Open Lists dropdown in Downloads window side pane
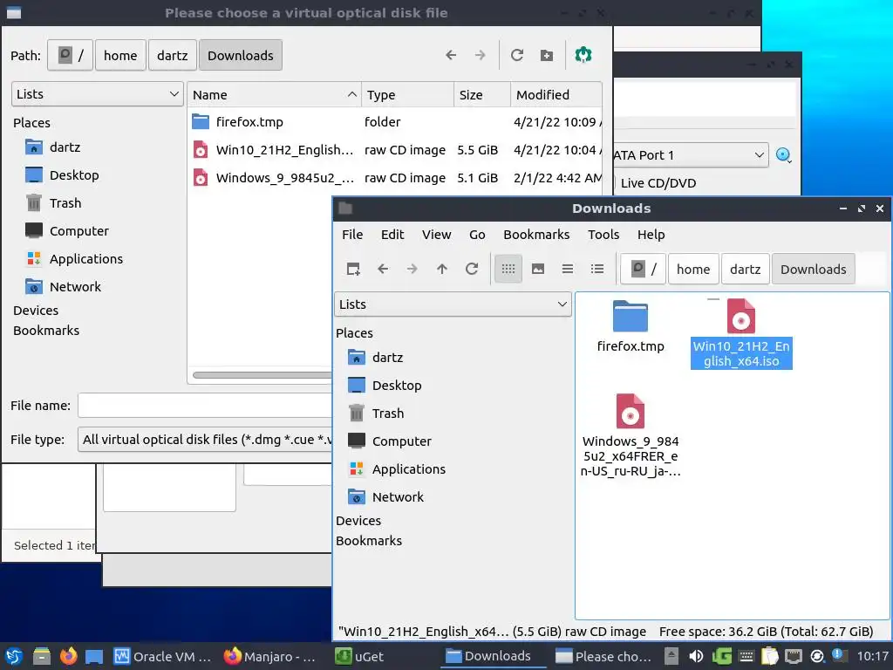This screenshot has width=893, height=670. coord(453,304)
